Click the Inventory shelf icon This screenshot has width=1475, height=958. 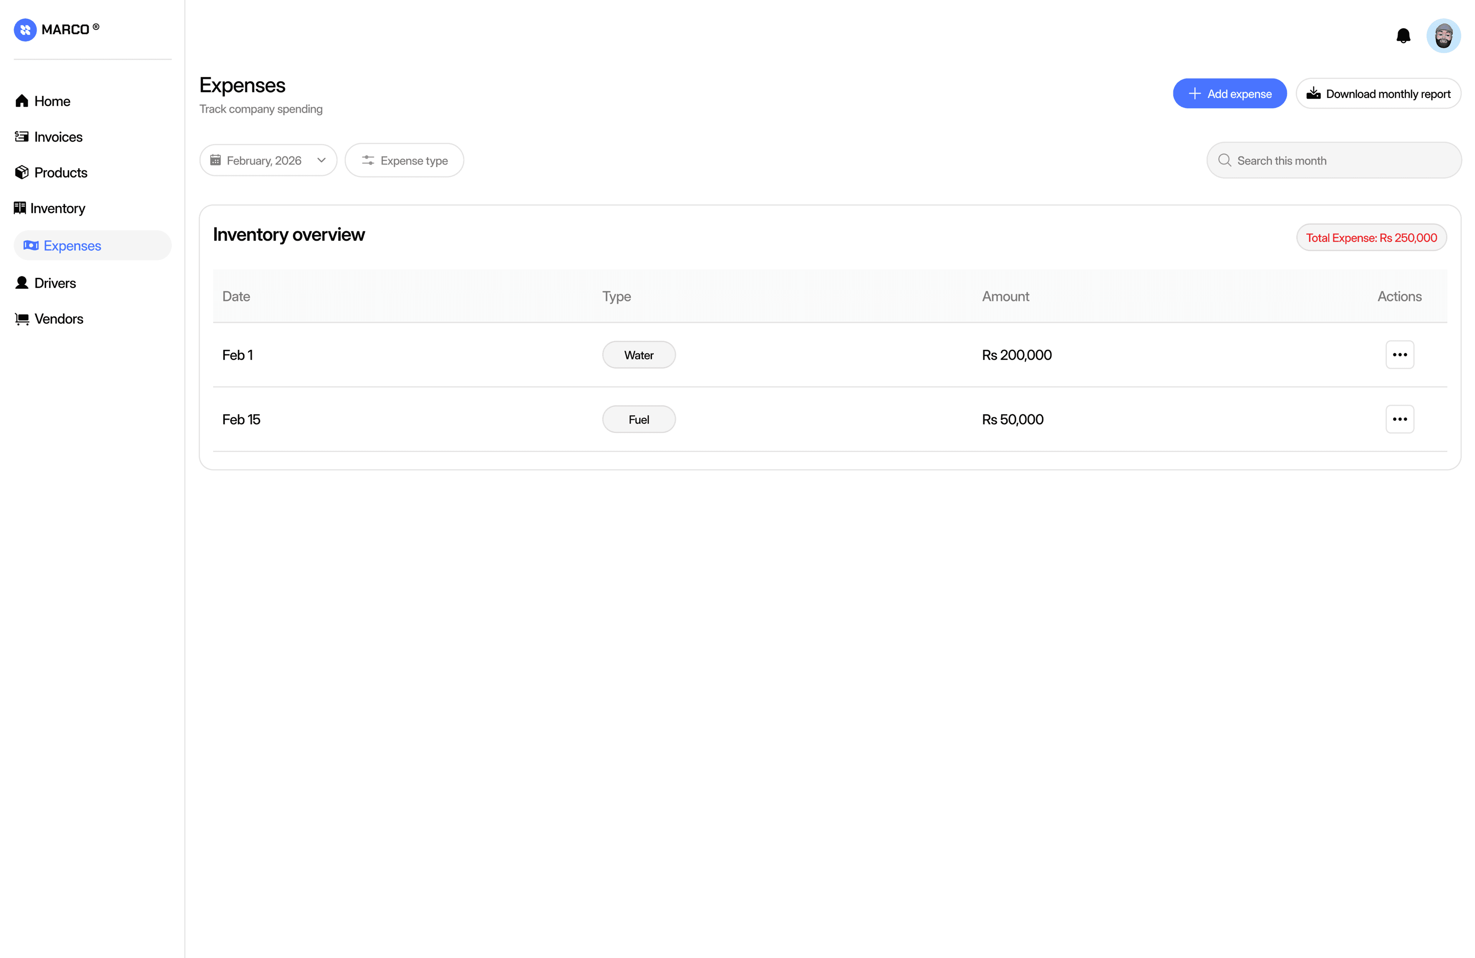click(20, 208)
